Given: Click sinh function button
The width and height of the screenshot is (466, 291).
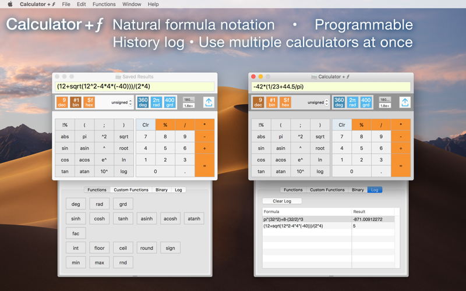Looking at the screenshot, I should point(76,219).
